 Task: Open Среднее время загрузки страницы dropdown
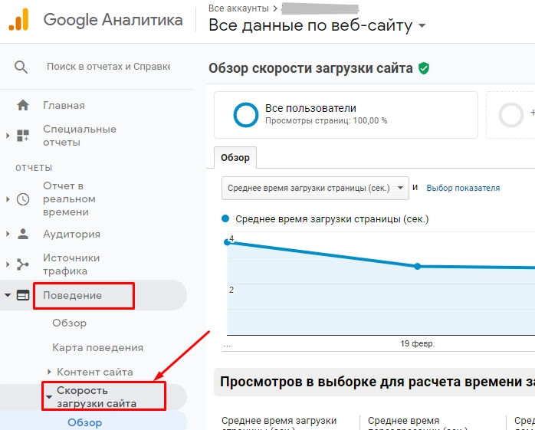(x=315, y=188)
